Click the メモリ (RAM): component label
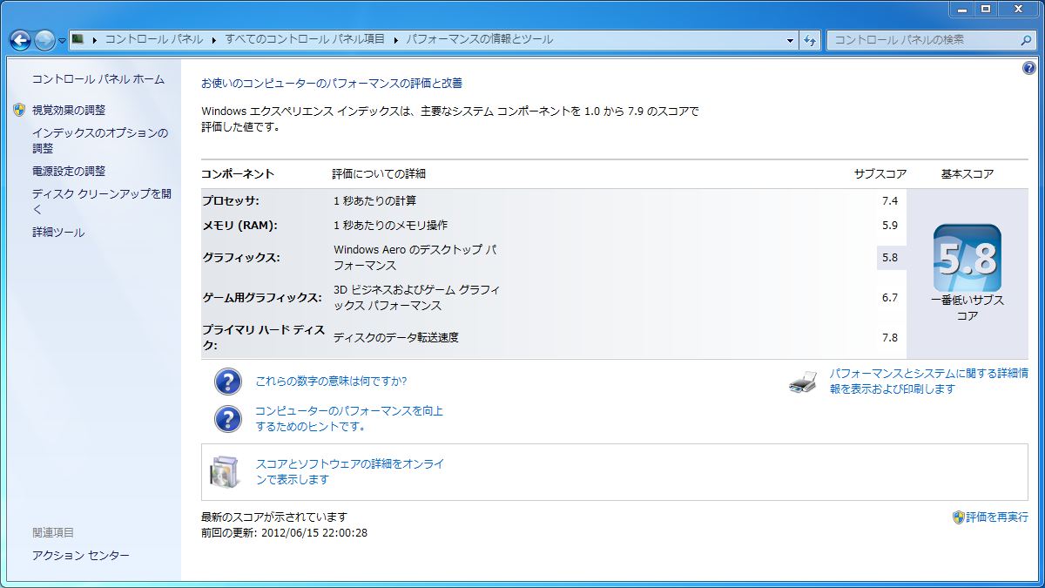 [239, 226]
